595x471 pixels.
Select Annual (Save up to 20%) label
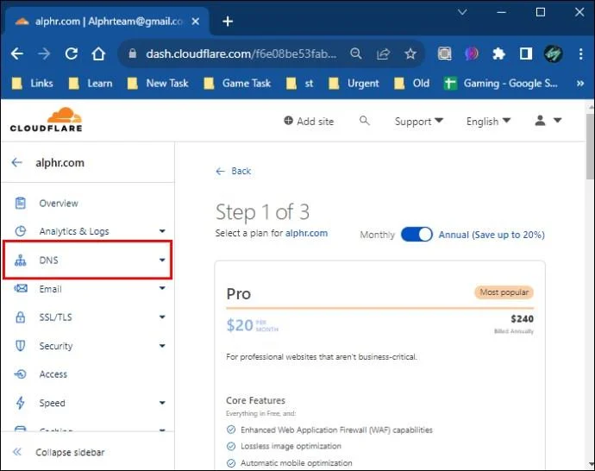point(492,235)
